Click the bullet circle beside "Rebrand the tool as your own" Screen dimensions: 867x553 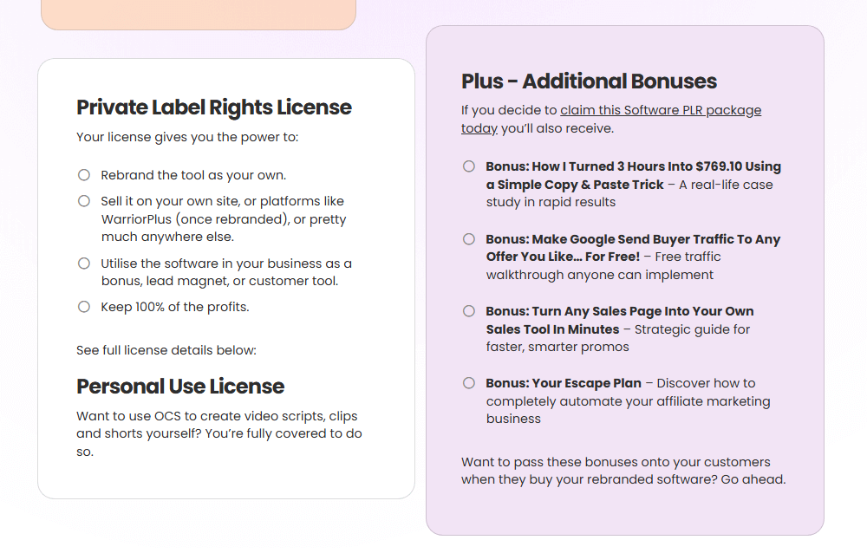[84, 175]
